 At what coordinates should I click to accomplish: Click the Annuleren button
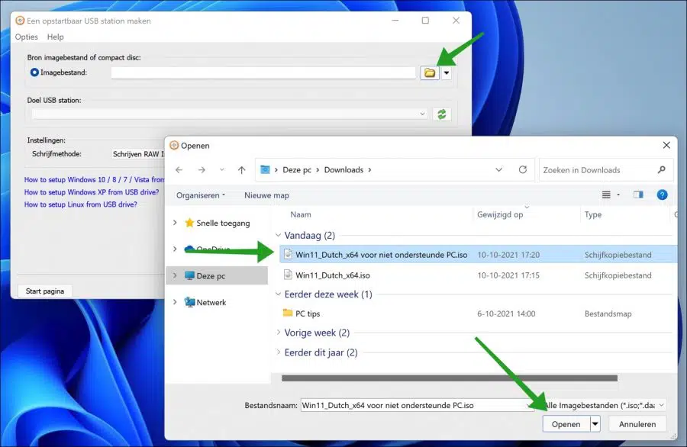coord(637,424)
